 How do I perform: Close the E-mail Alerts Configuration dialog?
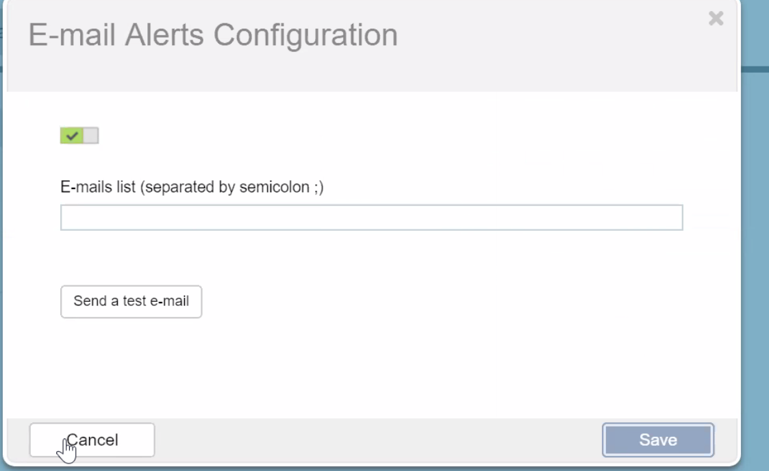(x=716, y=18)
